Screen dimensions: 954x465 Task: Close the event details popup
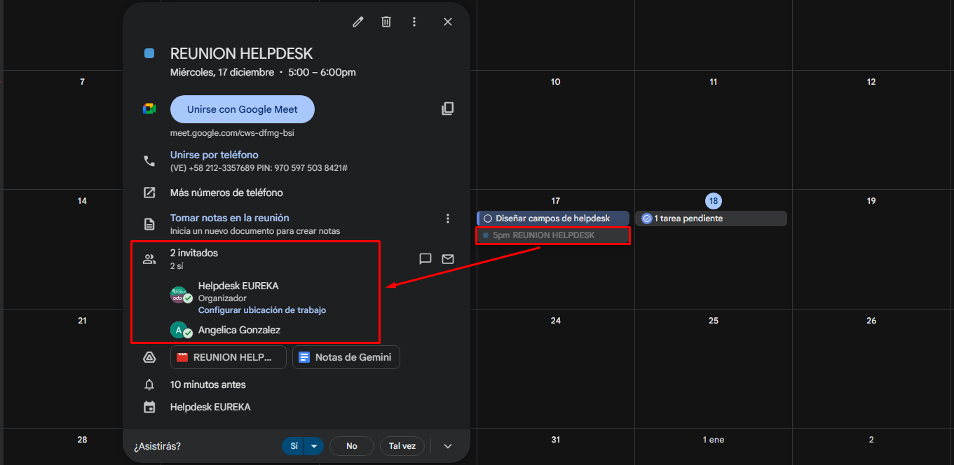pos(448,22)
